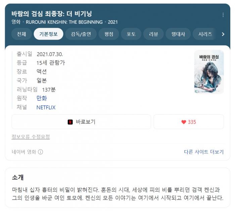The width and height of the screenshot is (235, 211).
Task: Open the 감독/출연 tab
Action: pos(81,34)
